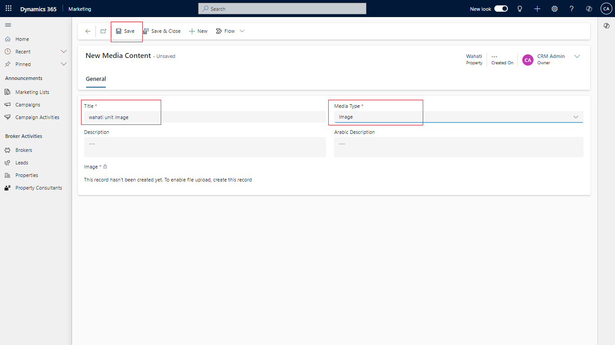The height and width of the screenshot is (345, 615).
Task: Open CRM Admin owner link
Action: (x=551, y=56)
